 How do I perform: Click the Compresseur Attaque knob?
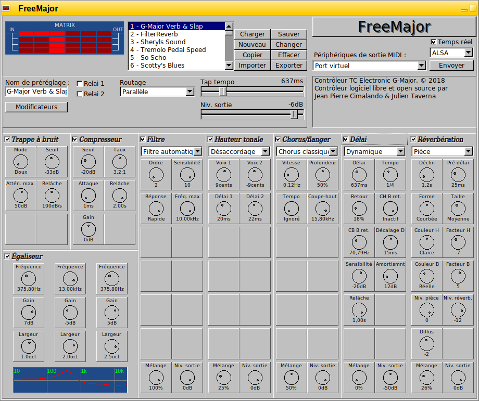89,196
